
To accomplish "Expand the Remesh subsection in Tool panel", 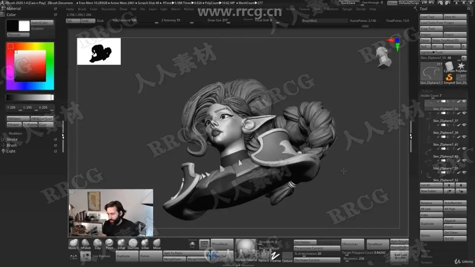I will click(x=426, y=262).
